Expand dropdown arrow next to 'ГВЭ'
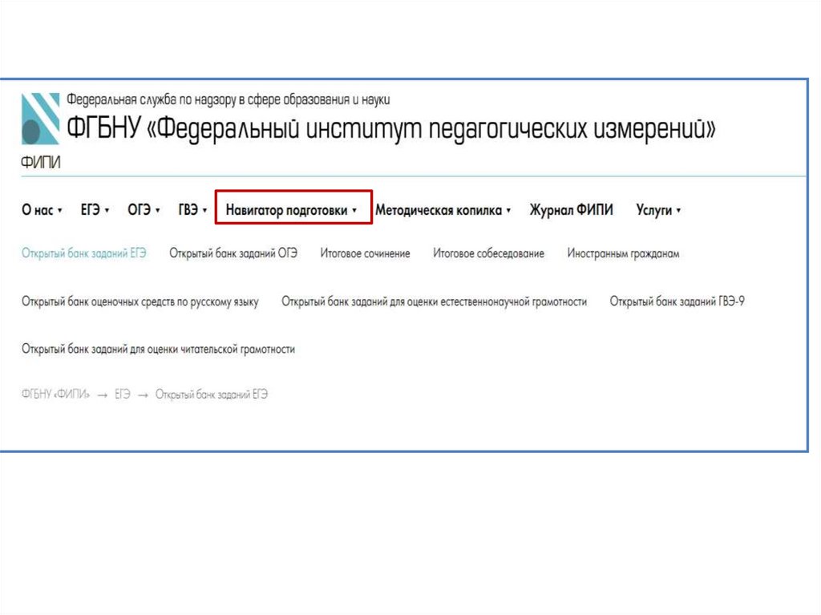This screenshot has width=821, height=615. pyautogui.click(x=204, y=211)
